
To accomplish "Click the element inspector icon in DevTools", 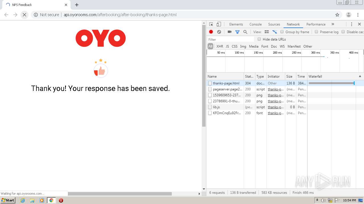I will (x=211, y=24).
